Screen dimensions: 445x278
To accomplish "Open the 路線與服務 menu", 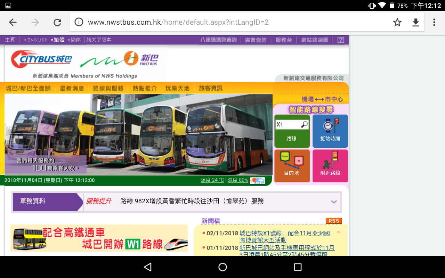I will (x=108, y=88).
